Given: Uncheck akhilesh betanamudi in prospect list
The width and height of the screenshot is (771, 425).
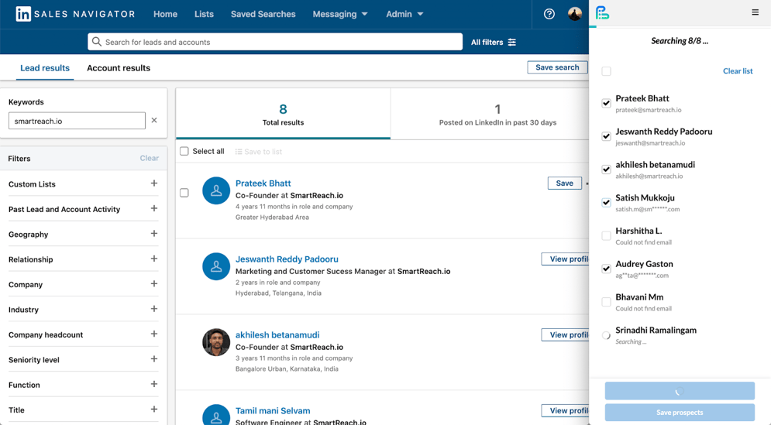Looking at the screenshot, I should coord(606,170).
